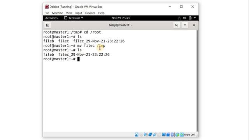Open a new terminal tab with plus icon
This screenshot has height=140, width=249.
click(47, 25)
